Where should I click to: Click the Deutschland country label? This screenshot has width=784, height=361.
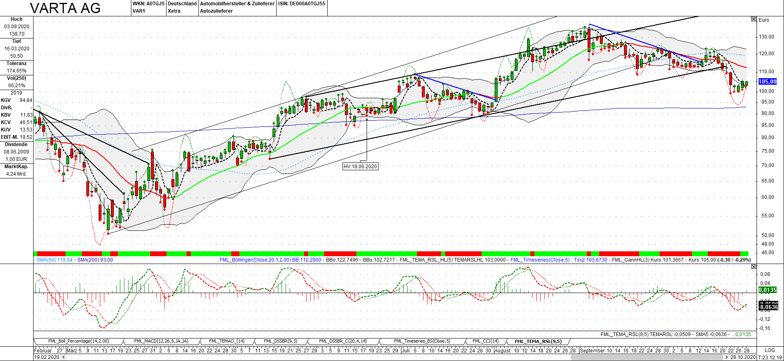[x=182, y=4]
